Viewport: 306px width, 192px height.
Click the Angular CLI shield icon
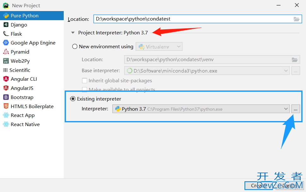tap(6, 79)
